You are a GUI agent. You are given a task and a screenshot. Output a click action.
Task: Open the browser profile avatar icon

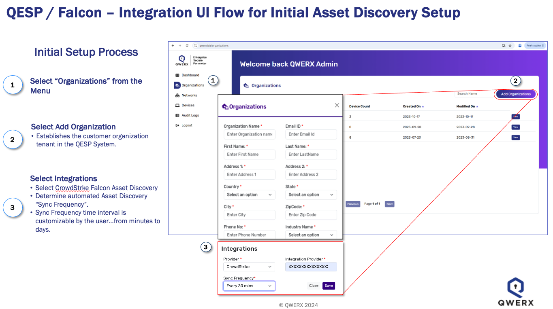coord(520,46)
